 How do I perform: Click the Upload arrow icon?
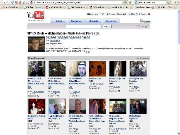click(141, 21)
